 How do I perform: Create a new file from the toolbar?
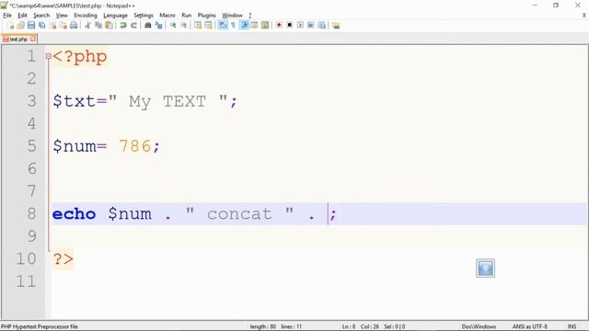pos(10,25)
